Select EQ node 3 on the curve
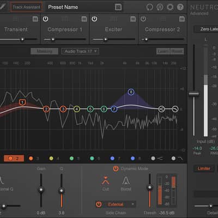The image size is (218, 218). (x=63, y=109)
